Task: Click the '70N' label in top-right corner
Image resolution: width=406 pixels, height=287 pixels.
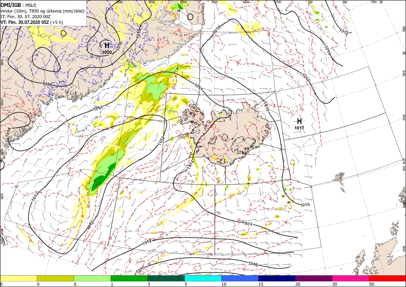Action: [x=374, y=2]
